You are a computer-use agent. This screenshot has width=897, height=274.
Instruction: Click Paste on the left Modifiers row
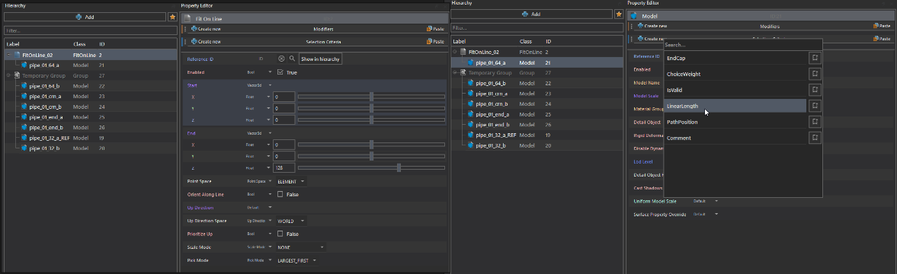pyautogui.click(x=435, y=29)
